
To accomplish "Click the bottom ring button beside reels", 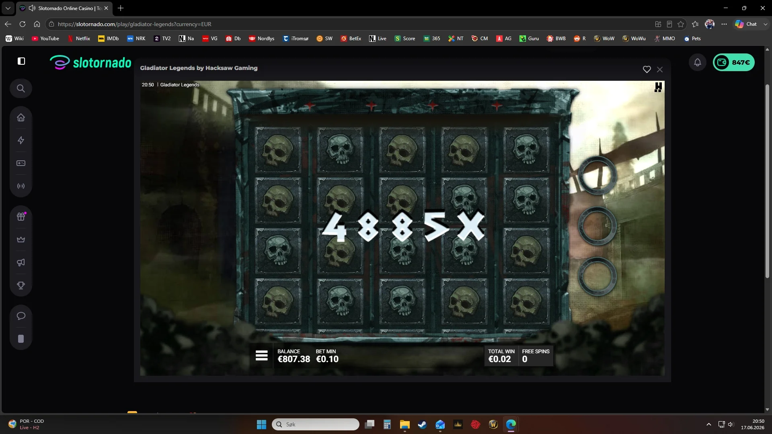I will click(597, 276).
